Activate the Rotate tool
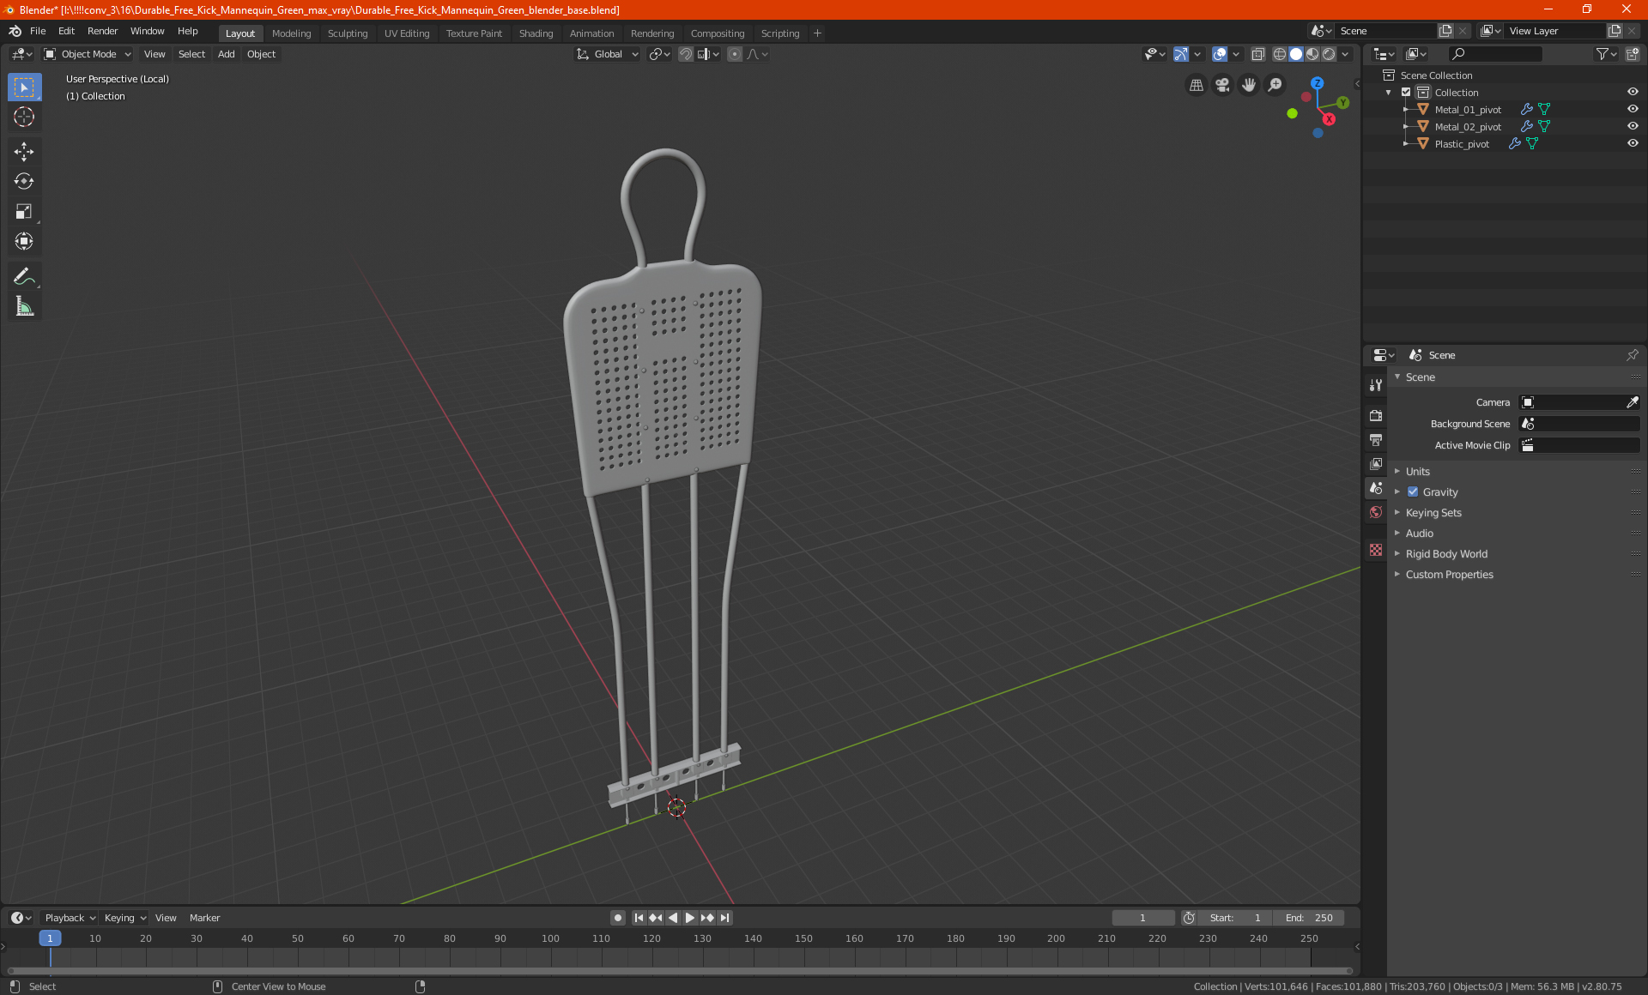This screenshot has width=1648, height=995. (x=24, y=182)
